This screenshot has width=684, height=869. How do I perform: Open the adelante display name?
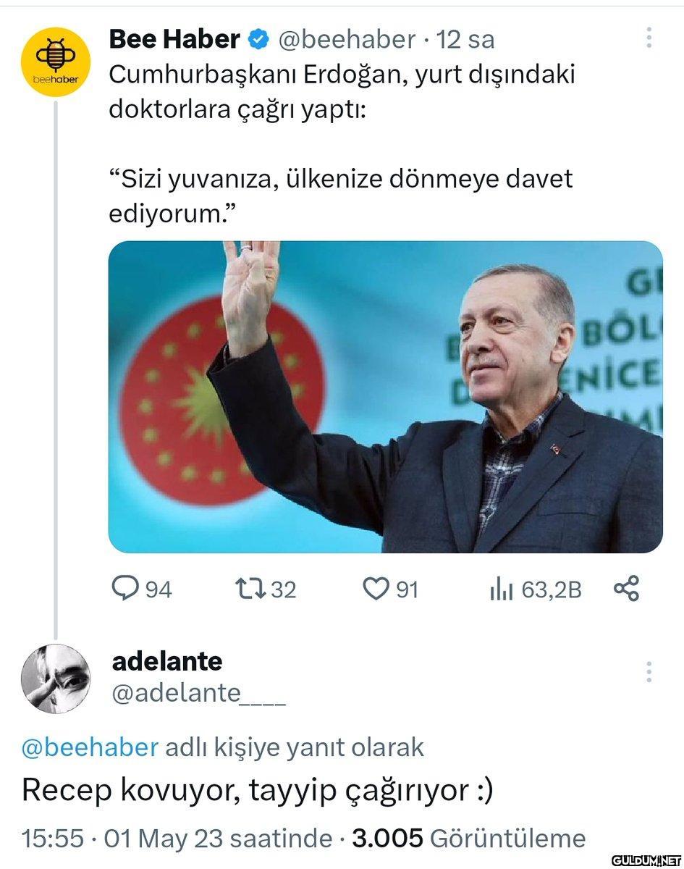168,660
